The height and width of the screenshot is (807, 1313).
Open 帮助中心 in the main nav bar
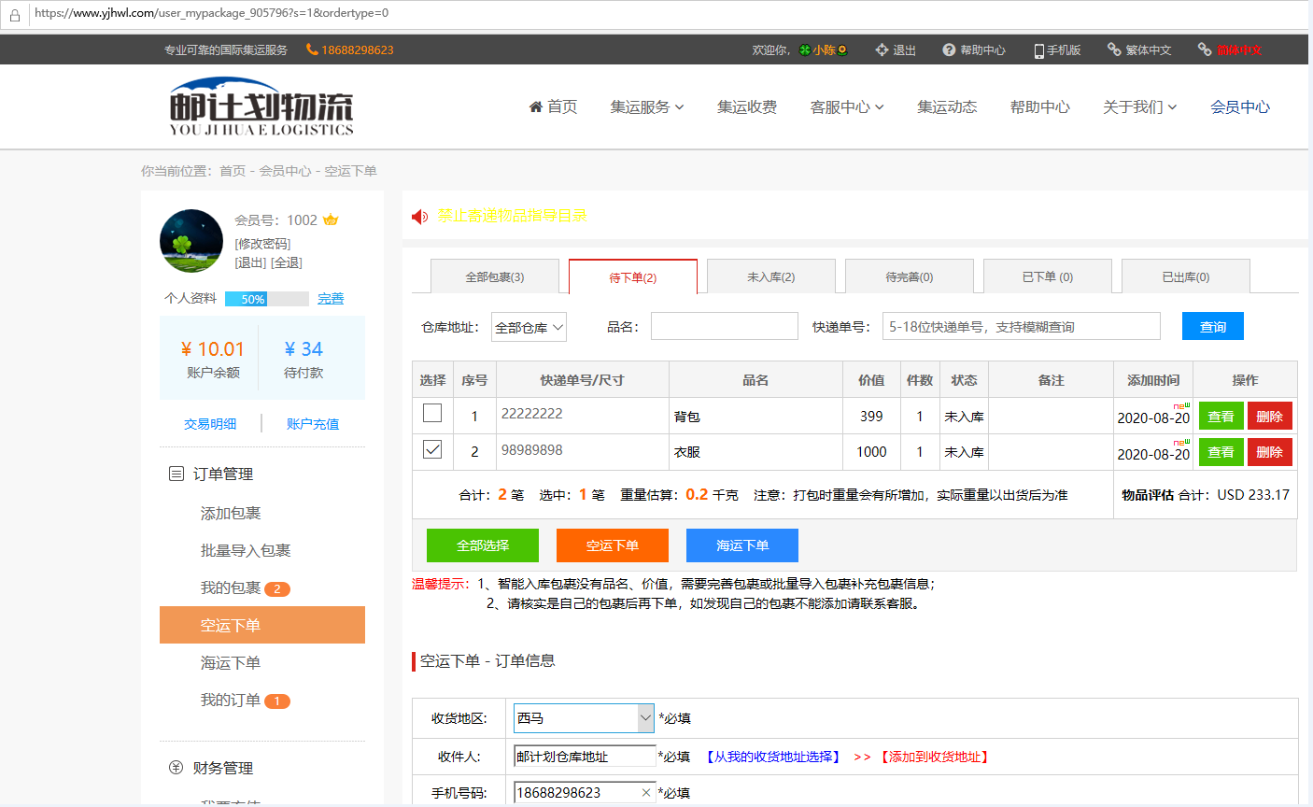click(x=1040, y=107)
